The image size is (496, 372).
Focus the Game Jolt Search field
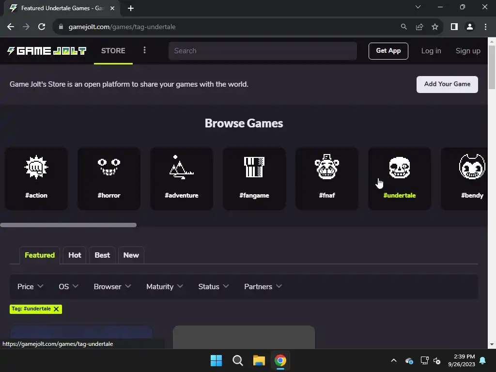[x=263, y=51]
